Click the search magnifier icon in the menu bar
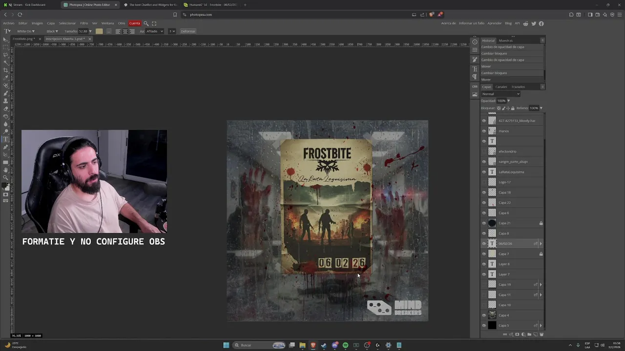The image size is (625, 351). click(x=146, y=23)
